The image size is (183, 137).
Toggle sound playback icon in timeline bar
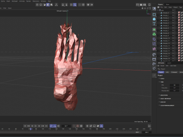pyautogui.click(x=58, y=126)
